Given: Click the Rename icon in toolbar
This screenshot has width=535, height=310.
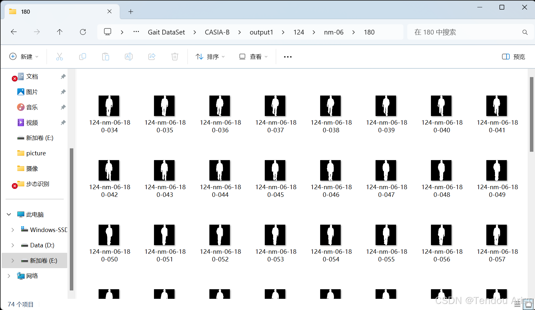Looking at the screenshot, I should [x=129, y=57].
